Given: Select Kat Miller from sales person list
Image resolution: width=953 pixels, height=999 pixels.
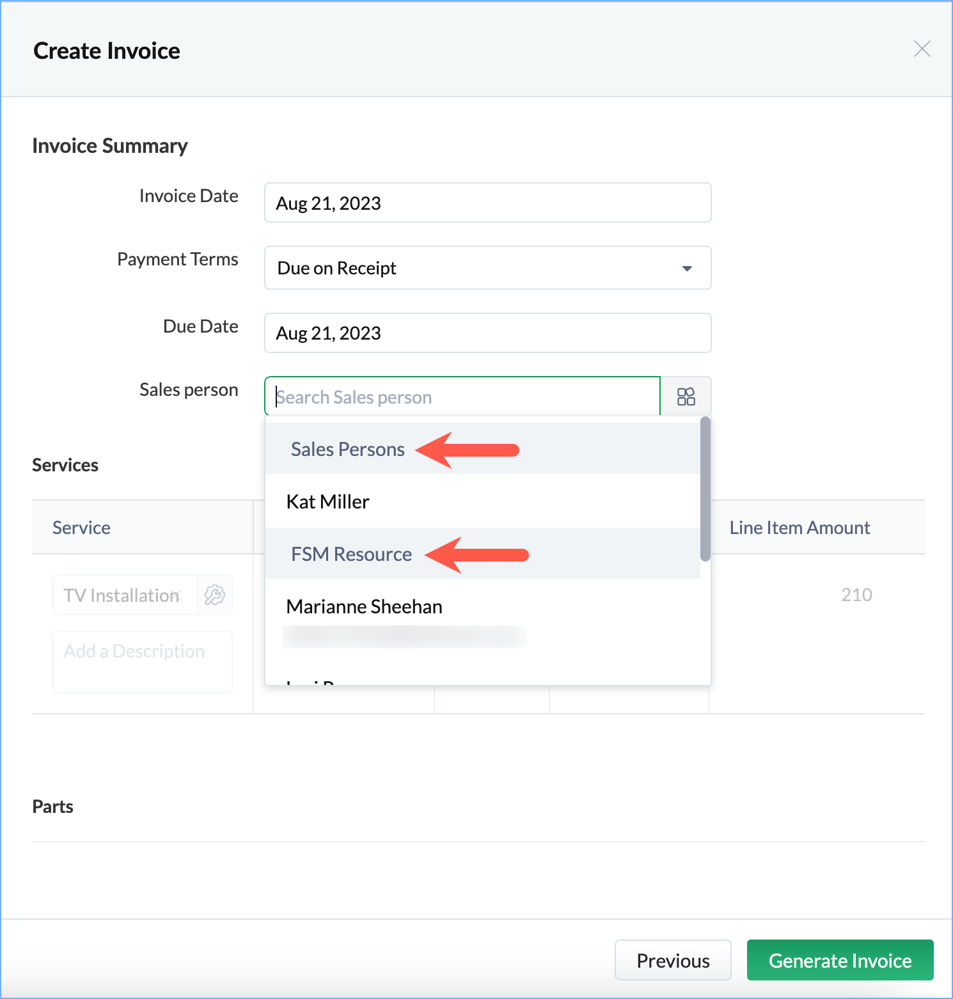Looking at the screenshot, I should [x=327, y=502].
